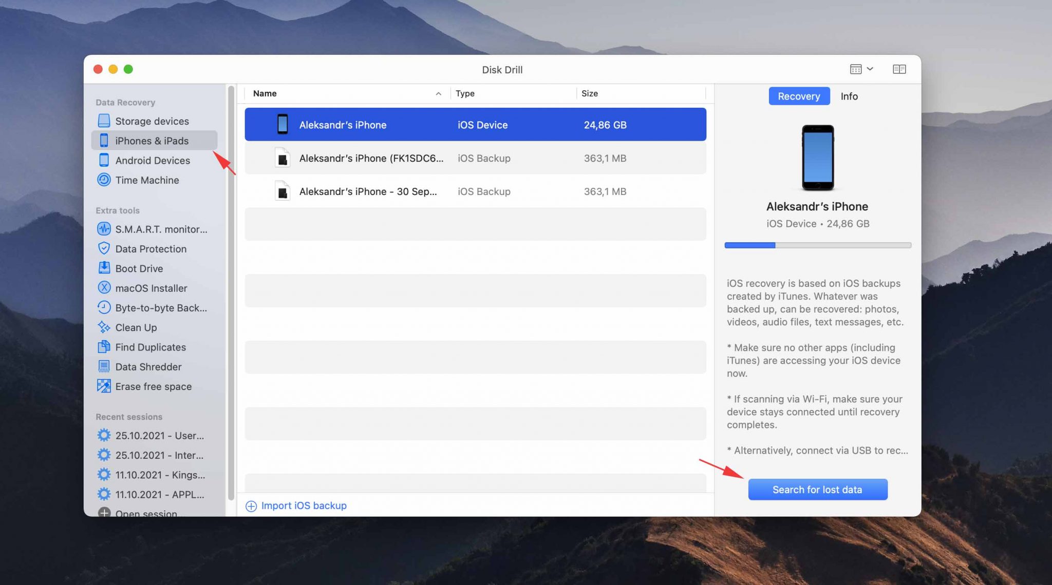Click iOS Device type cell
This screenshot has width=1052, height=585.
pyautogui.click(x=482, y=125)
